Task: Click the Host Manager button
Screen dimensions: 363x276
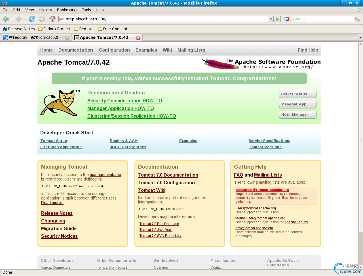Action: click(x=297, y=114)
